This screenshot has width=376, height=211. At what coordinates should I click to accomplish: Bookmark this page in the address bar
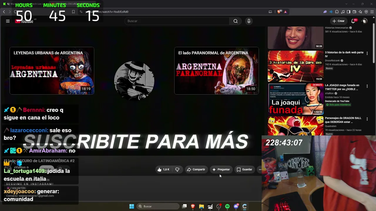(73, 12)
